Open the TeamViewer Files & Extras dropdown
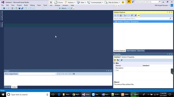The image size is (174, 97). pos(112,2)
